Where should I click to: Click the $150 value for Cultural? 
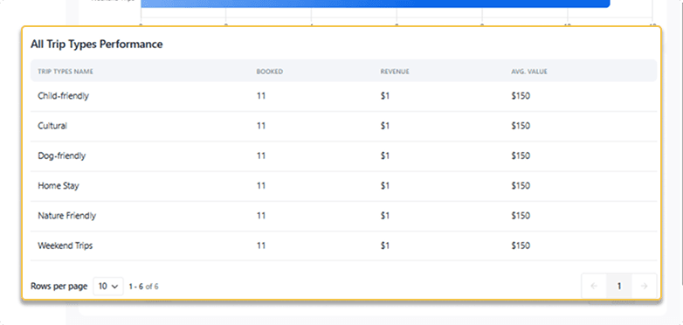[x=521, y=126]
